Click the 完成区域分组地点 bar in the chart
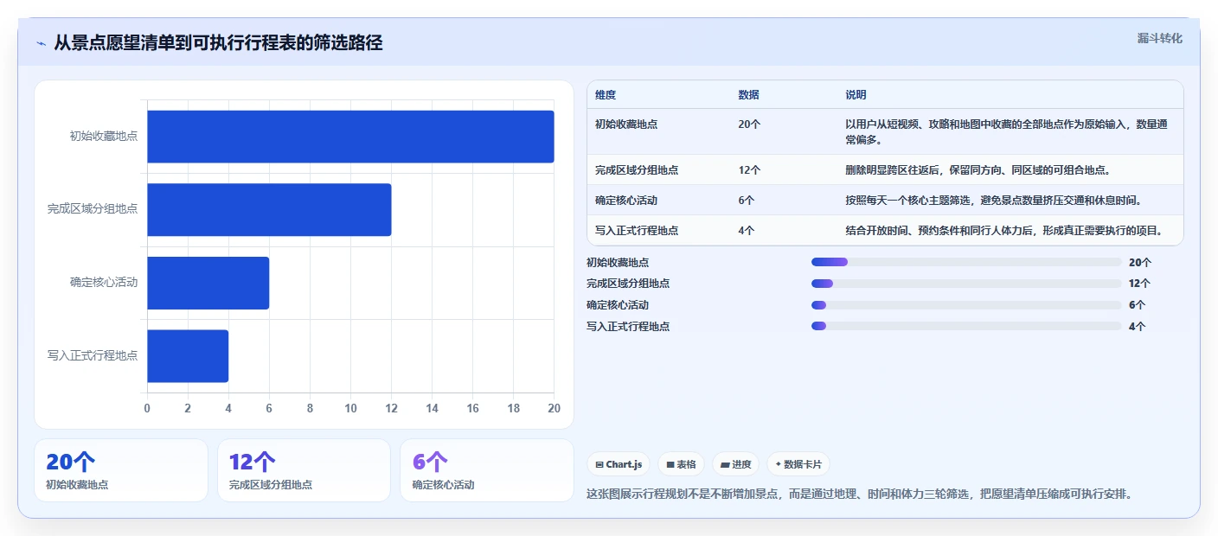The height and width of the screenshot is (536, 1218). click(269, 209)
